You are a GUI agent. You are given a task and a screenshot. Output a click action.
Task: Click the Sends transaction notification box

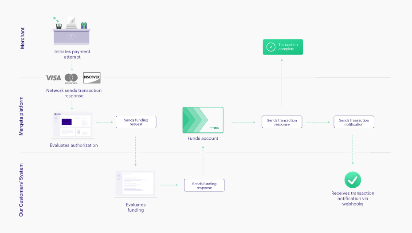click(x=353, y=122)
